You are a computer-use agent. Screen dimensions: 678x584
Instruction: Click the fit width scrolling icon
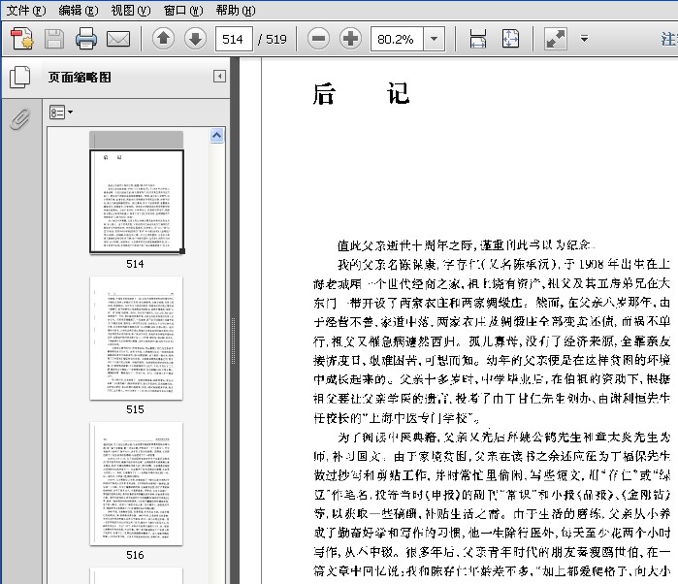(x=478, y=39)
